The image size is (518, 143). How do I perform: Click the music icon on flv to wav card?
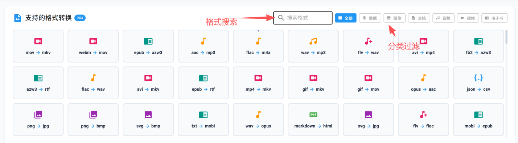[x=369, y=41]
